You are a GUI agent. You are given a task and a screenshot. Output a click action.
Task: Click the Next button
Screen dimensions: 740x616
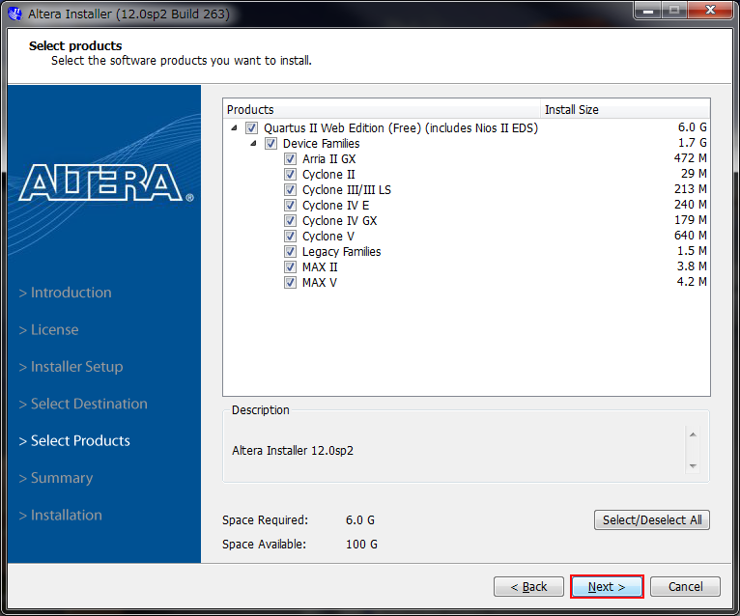[607, 587]
